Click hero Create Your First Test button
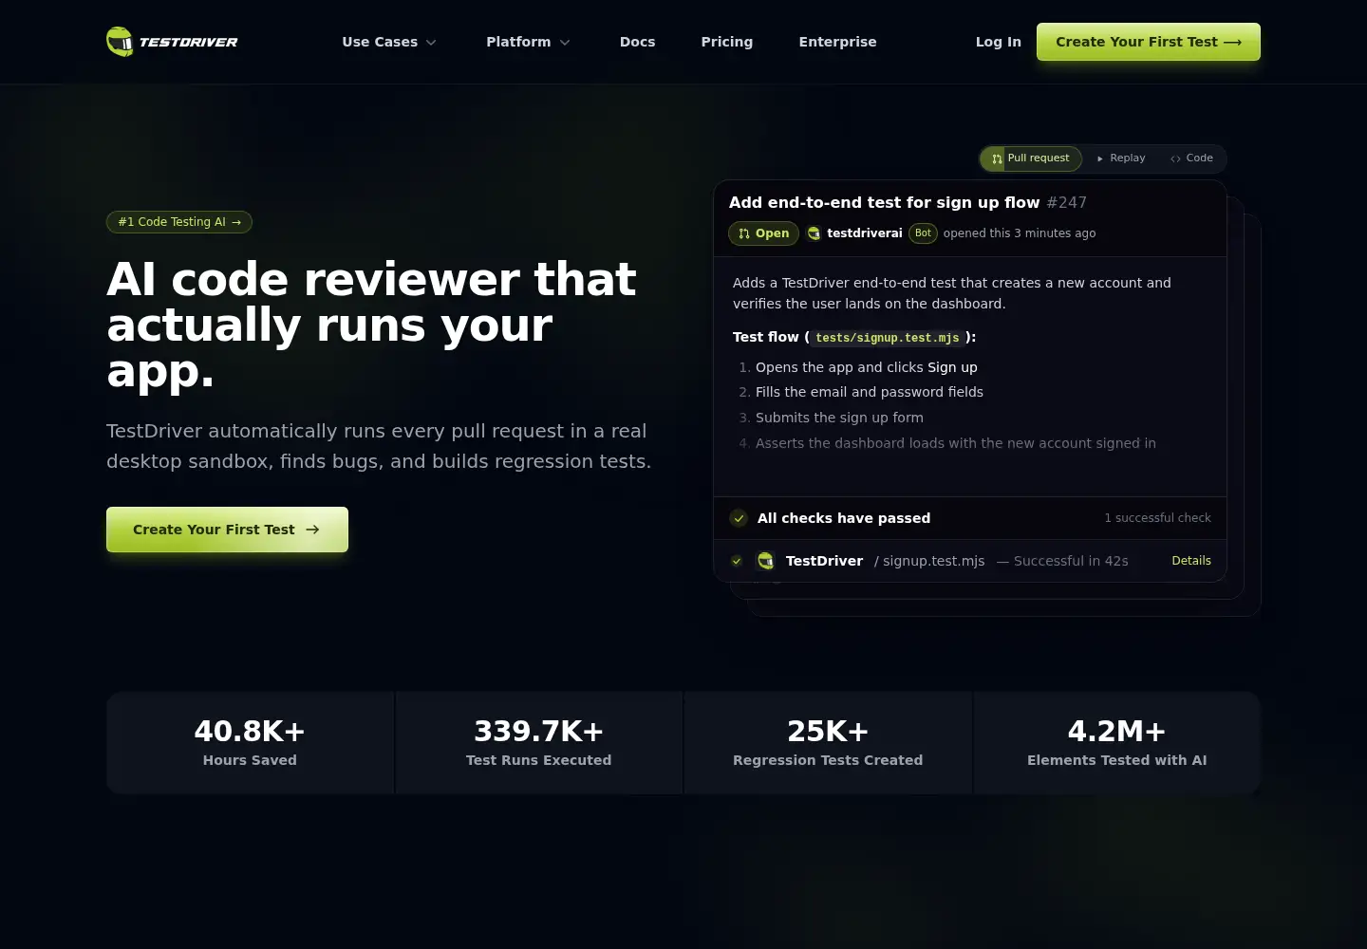The width and height of the screenshot is (1367, 949). click(227, 530)
